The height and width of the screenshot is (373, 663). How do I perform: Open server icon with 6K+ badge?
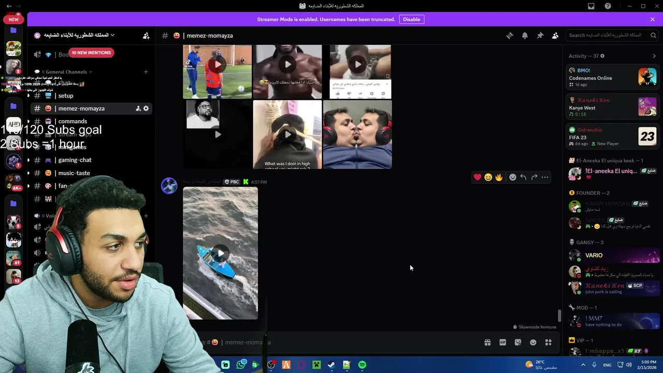13,182
